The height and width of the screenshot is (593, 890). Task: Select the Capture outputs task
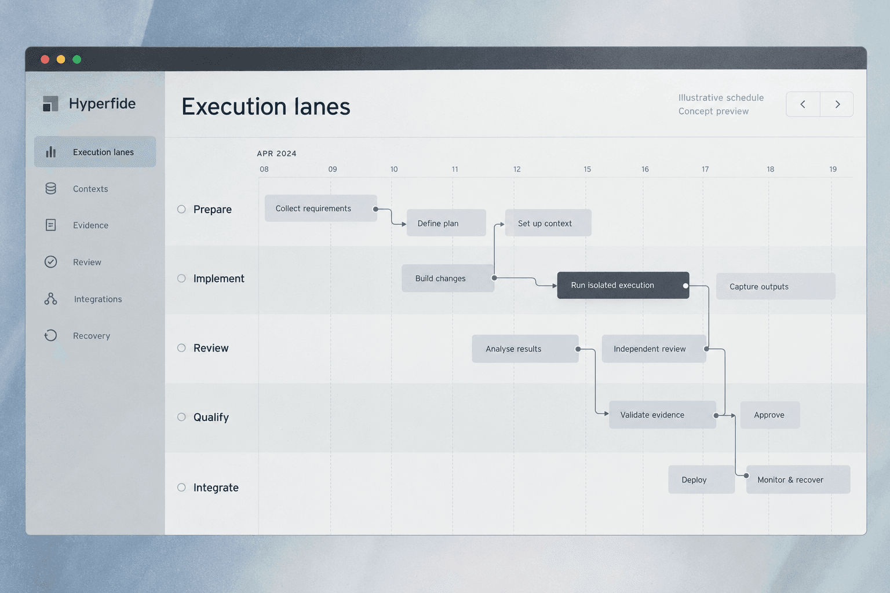pyautogui.click(x=776, y=286)
